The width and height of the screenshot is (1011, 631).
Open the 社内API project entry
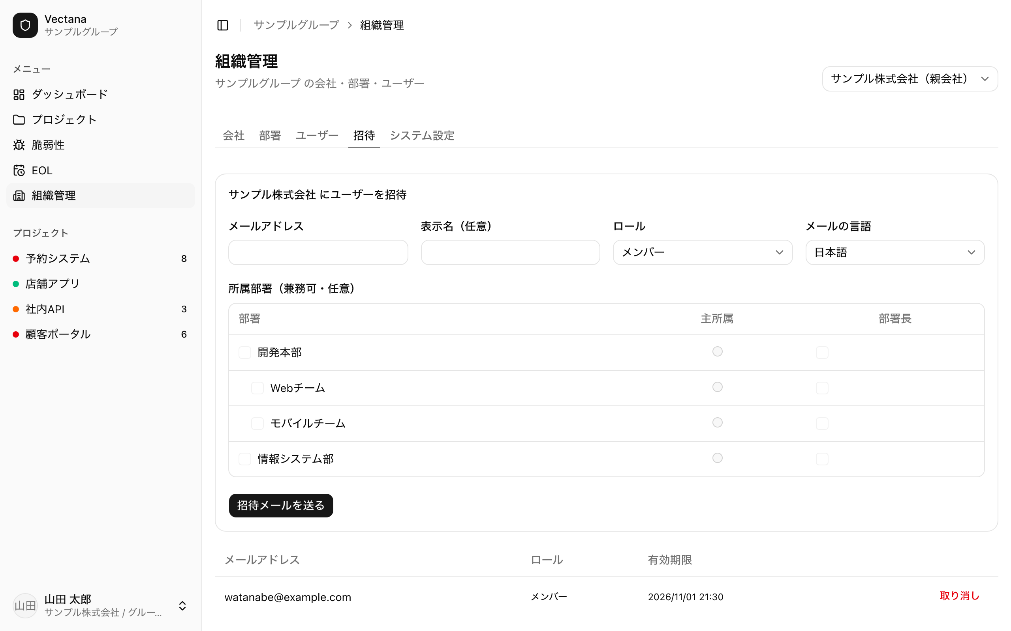pyautogui.click(x=101, y=309)
